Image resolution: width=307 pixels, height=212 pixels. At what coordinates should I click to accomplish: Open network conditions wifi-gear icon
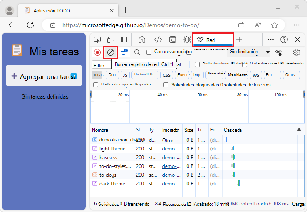coord(278,52)
